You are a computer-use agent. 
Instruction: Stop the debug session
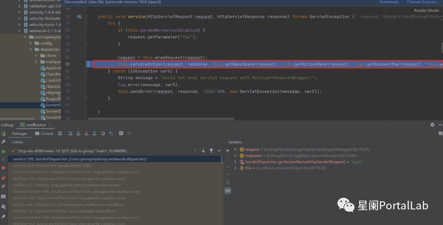click(x=4, y=168)
